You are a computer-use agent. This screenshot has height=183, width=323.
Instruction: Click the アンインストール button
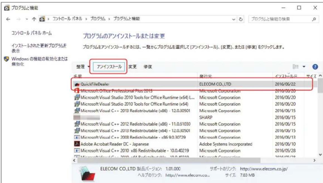tap(109, 67)
